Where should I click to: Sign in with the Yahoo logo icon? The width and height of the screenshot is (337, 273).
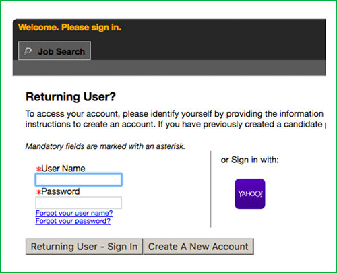[x=250, y=193]
